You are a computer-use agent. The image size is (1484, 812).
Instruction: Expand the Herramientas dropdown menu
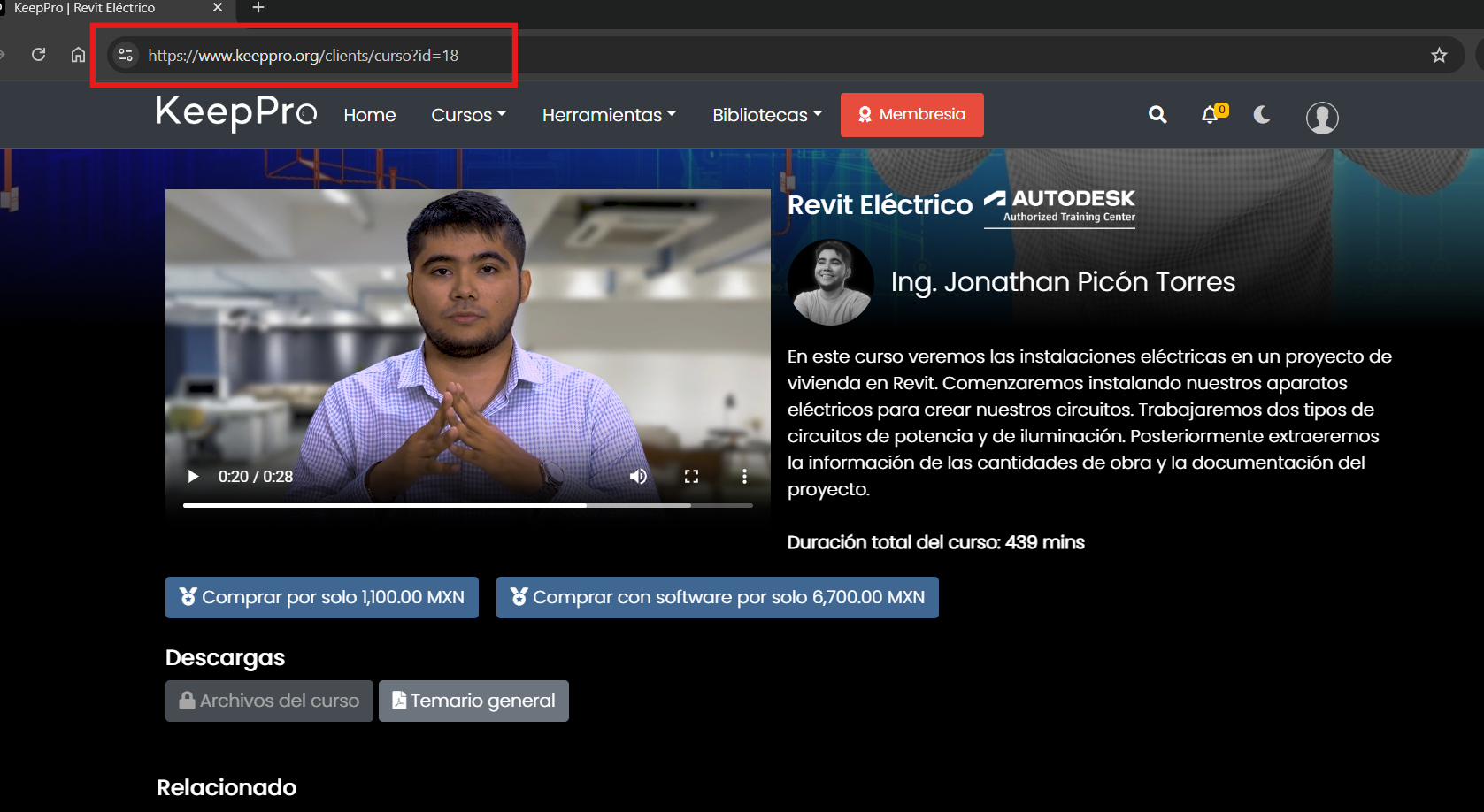pos(610,115)
